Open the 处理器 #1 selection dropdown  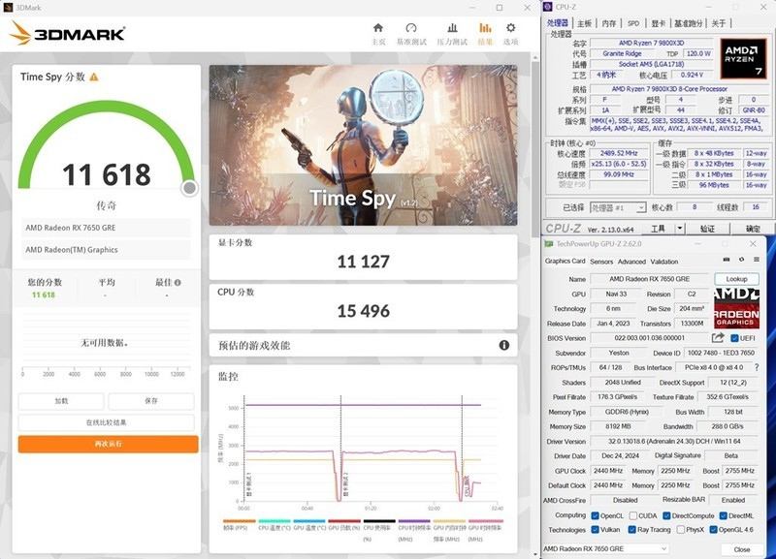641,206
